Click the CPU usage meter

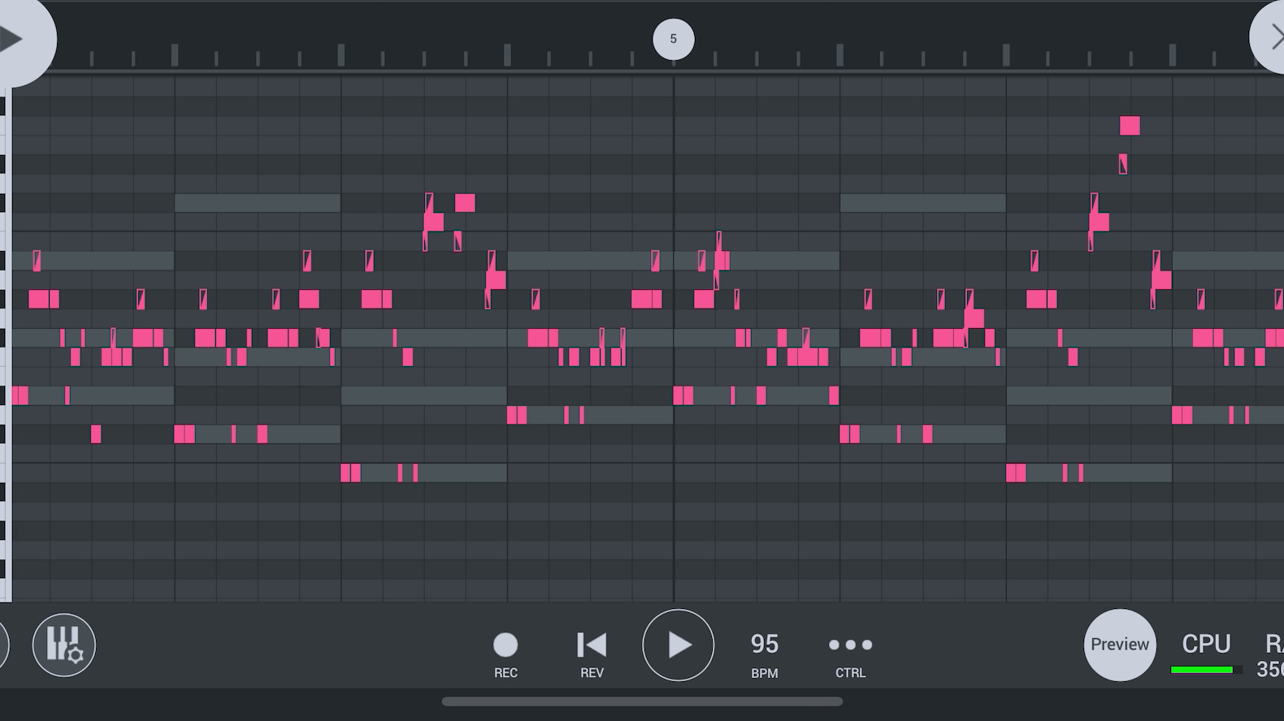coord(1206,653)
